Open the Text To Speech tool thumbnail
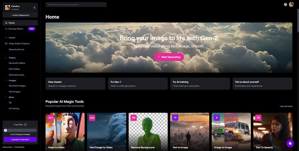Image resolution: width=299 pixels, height=151 pixels. point(273,132)
